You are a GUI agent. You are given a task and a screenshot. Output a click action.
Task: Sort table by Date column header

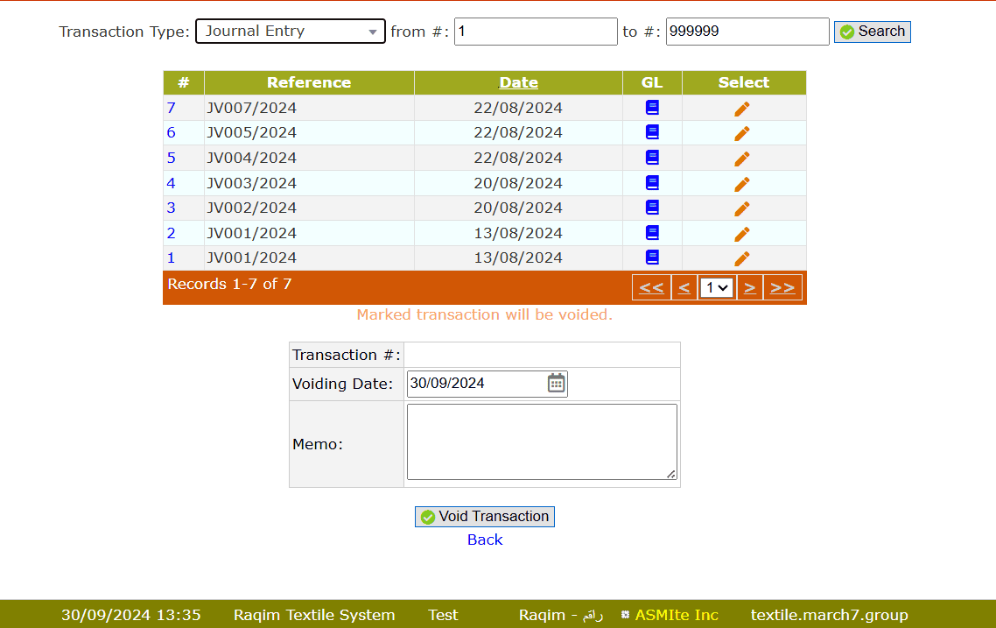tap(518, 82)
